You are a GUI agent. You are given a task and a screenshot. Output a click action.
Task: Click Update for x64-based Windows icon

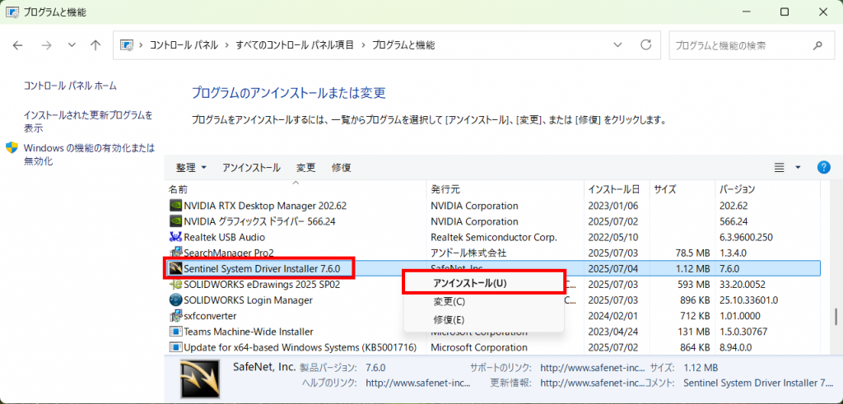[175, 347]
